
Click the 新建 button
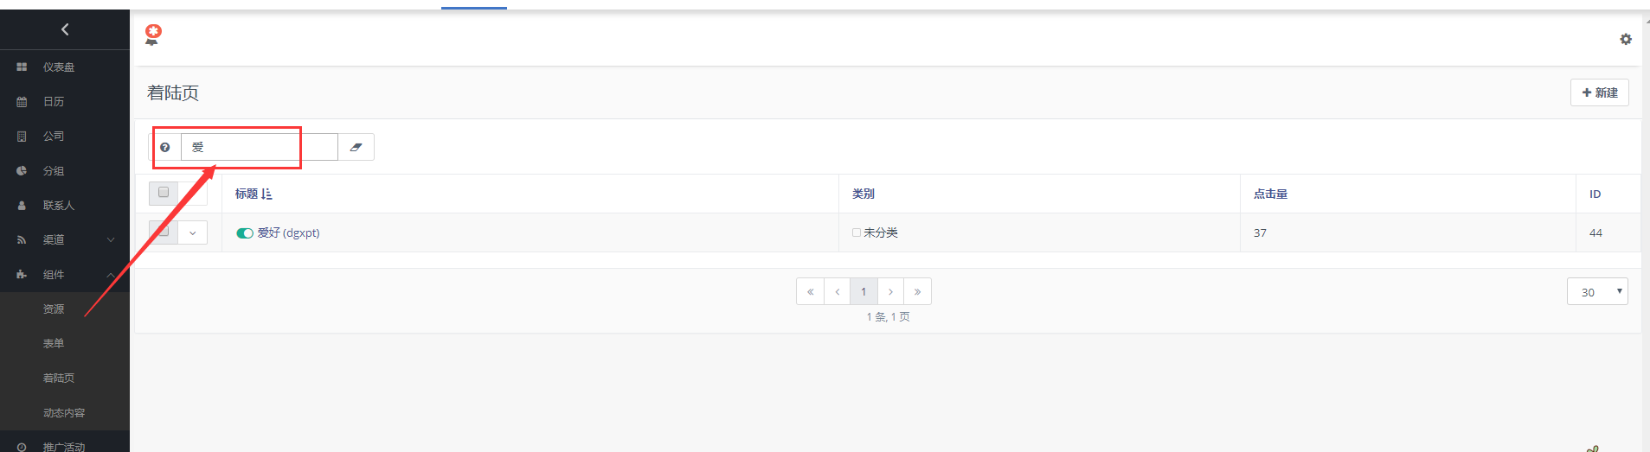click(1599, 92)
